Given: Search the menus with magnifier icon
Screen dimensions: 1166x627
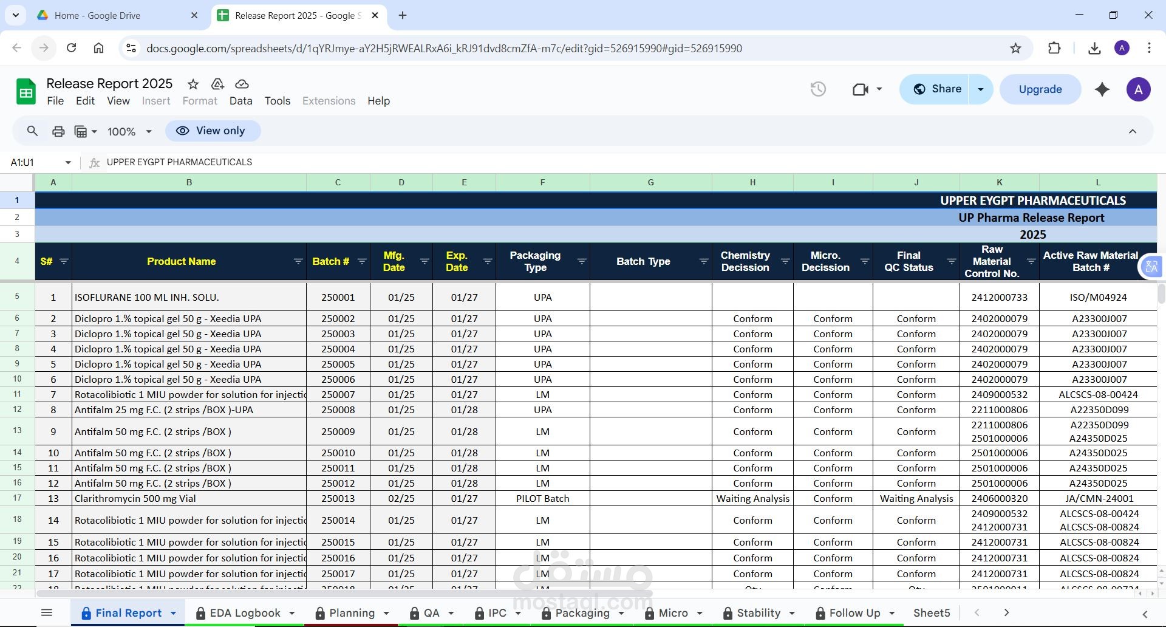Looking at the screenshot, I should (32, 131).
